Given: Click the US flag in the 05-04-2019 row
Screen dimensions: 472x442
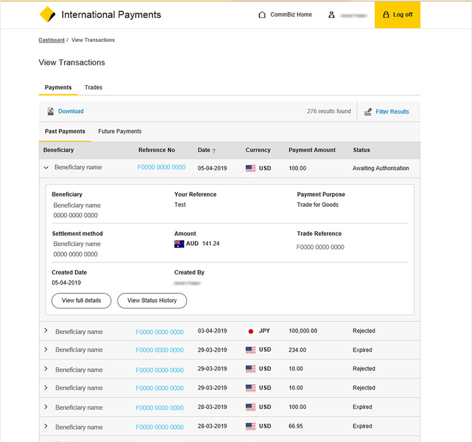Looking at the screenshot, I should 251,168.
